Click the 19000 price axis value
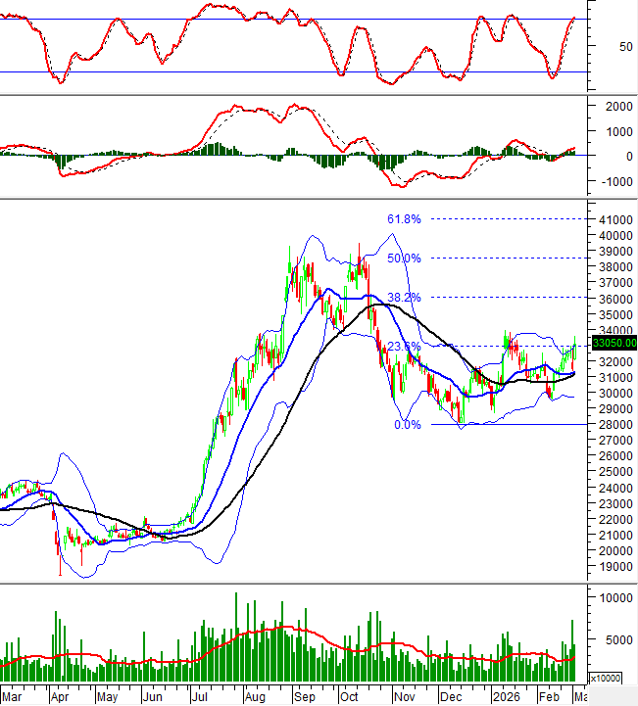The width and height of the screenshot is (638, 706). coord(615,567)
